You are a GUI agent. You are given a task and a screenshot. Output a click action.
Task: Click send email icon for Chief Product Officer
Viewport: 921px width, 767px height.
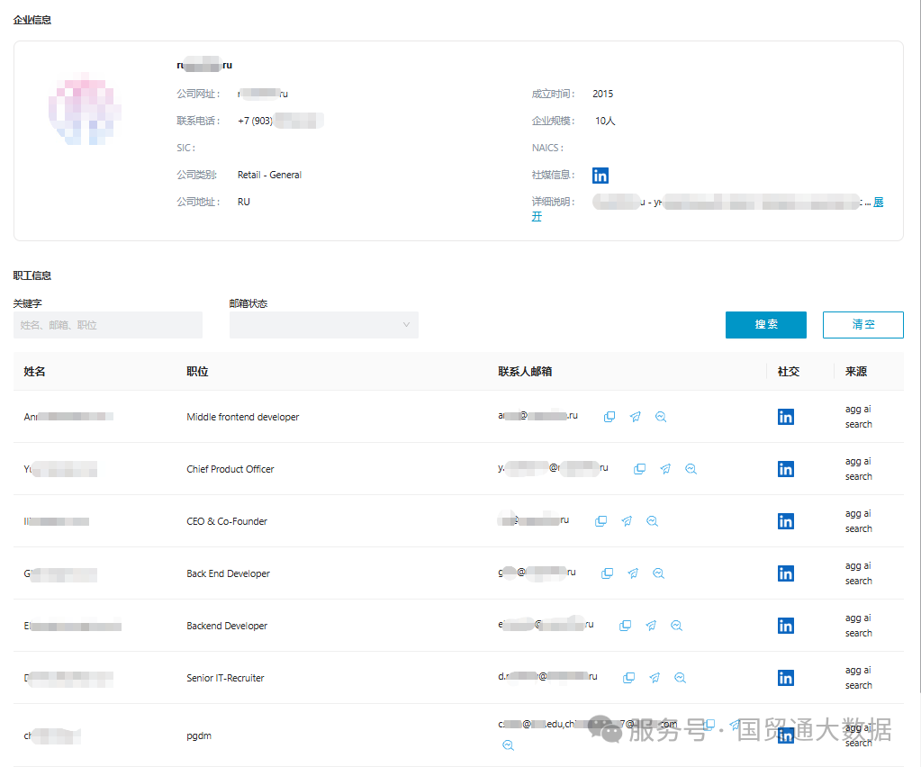click(x=665, y=469)
